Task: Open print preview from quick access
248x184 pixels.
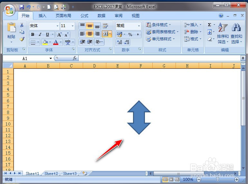Action: 56,7
